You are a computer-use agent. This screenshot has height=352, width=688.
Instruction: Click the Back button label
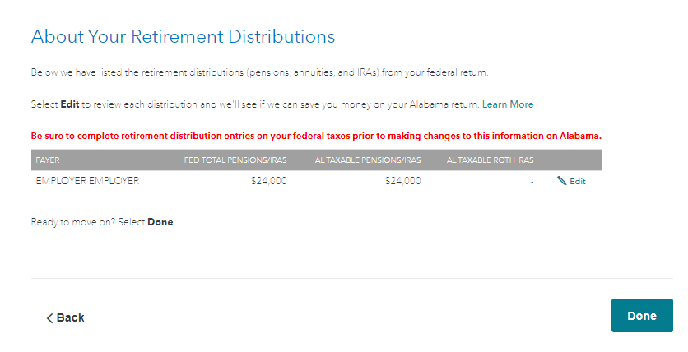(71, 318)
